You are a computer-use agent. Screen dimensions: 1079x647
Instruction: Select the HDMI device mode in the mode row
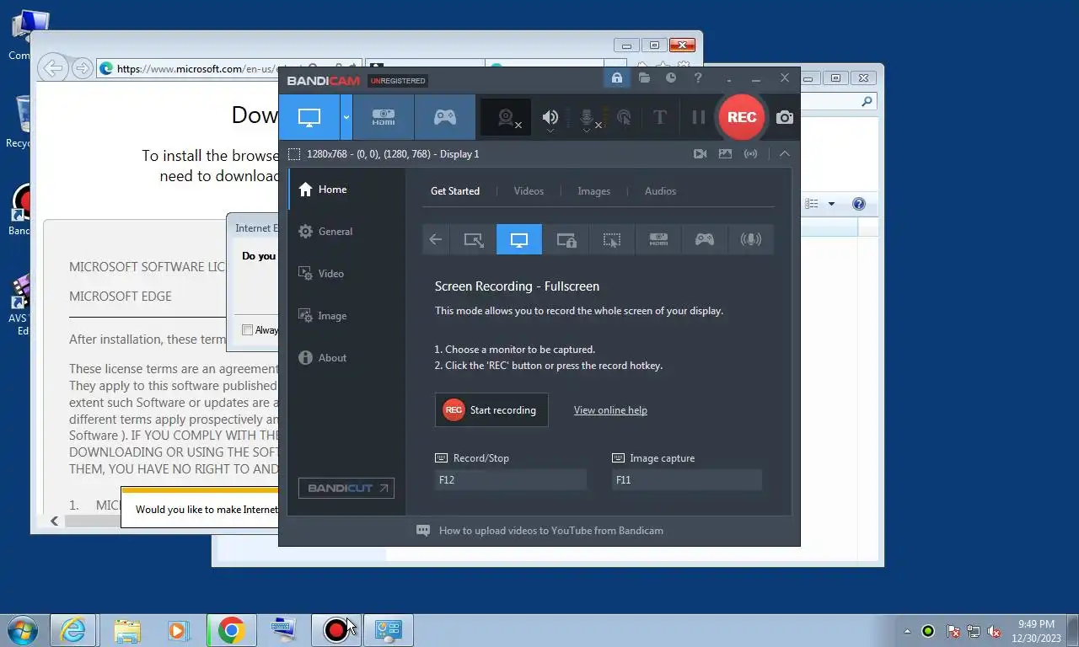pos(658,239)
